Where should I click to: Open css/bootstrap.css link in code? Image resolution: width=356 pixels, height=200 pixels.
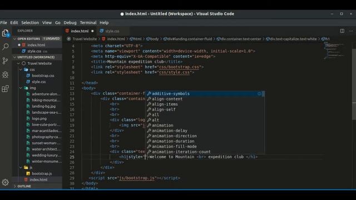(179, 67)
